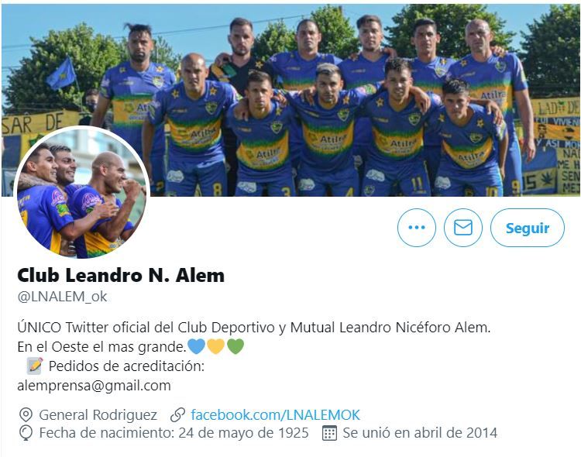Click the green heart emoji in bio
The height and width of the screenshot is (457, 581).
(x=235, y=346)
